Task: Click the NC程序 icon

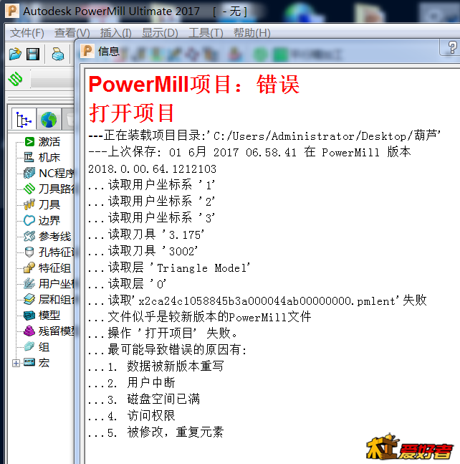Action: coord(29,173)
